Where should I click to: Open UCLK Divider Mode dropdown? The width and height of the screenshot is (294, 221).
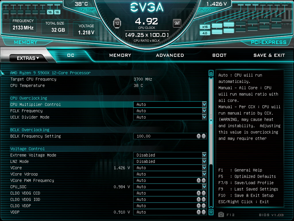(204, 117)
